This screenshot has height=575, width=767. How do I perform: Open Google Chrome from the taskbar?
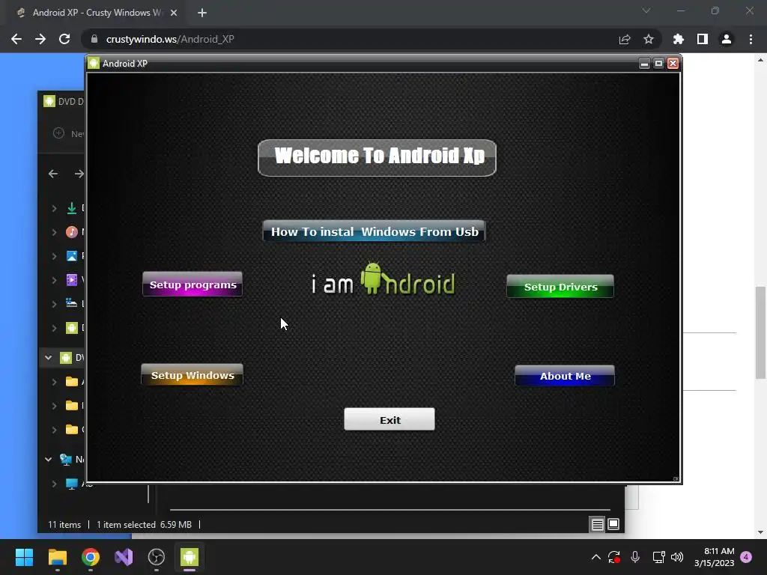tap(91, 557)
